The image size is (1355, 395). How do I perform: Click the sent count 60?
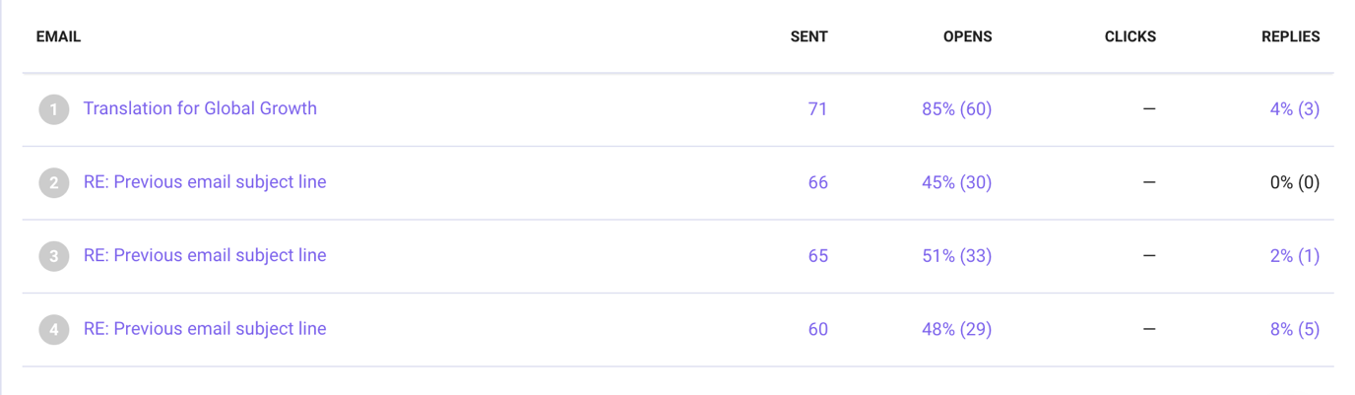click(x=817, y=329)
